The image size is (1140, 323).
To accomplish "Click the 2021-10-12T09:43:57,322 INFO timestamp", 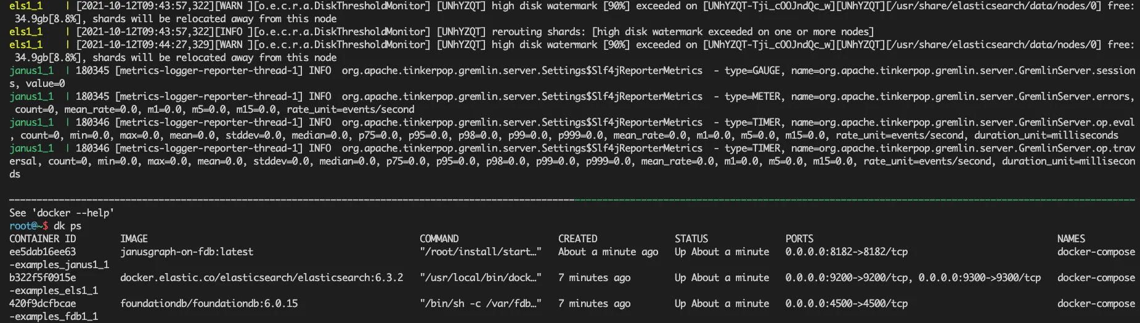I will pyautogui.click(x=145, y=31).
